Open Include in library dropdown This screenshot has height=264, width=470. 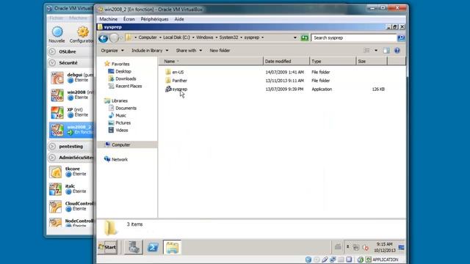[x=150, y=51]
